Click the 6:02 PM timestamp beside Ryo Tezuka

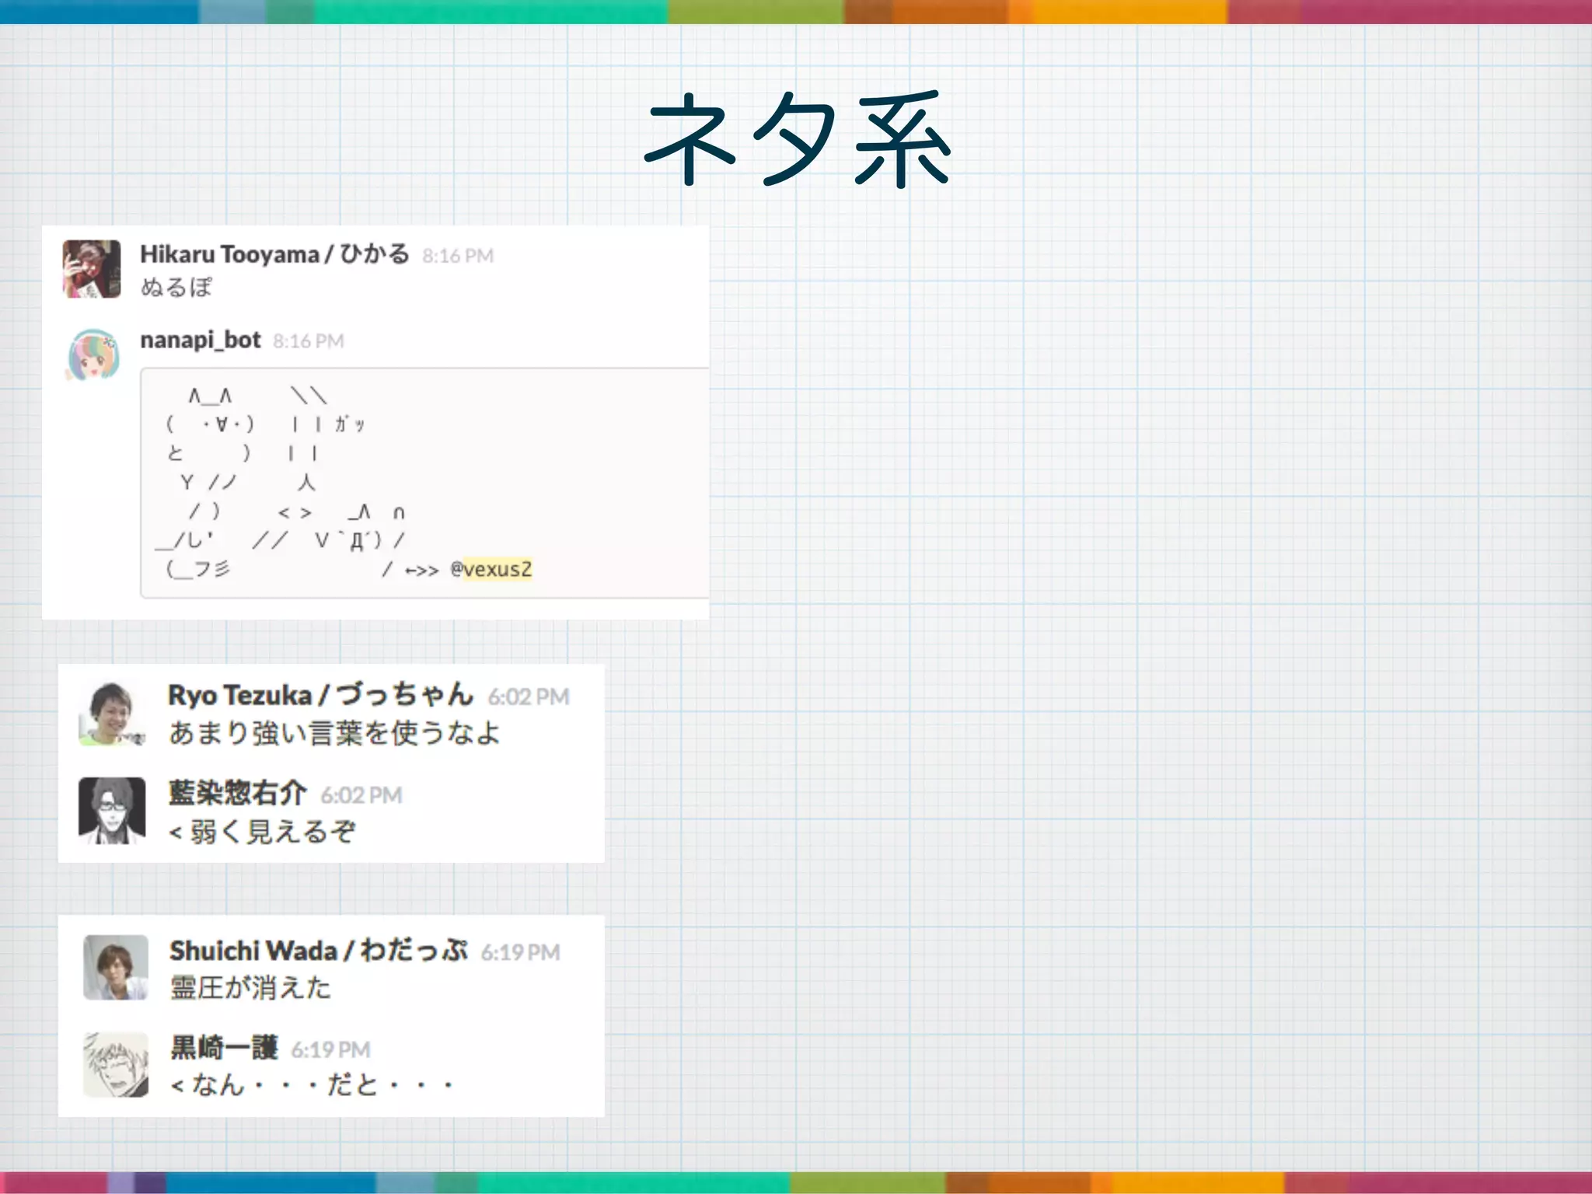point(529,696)
